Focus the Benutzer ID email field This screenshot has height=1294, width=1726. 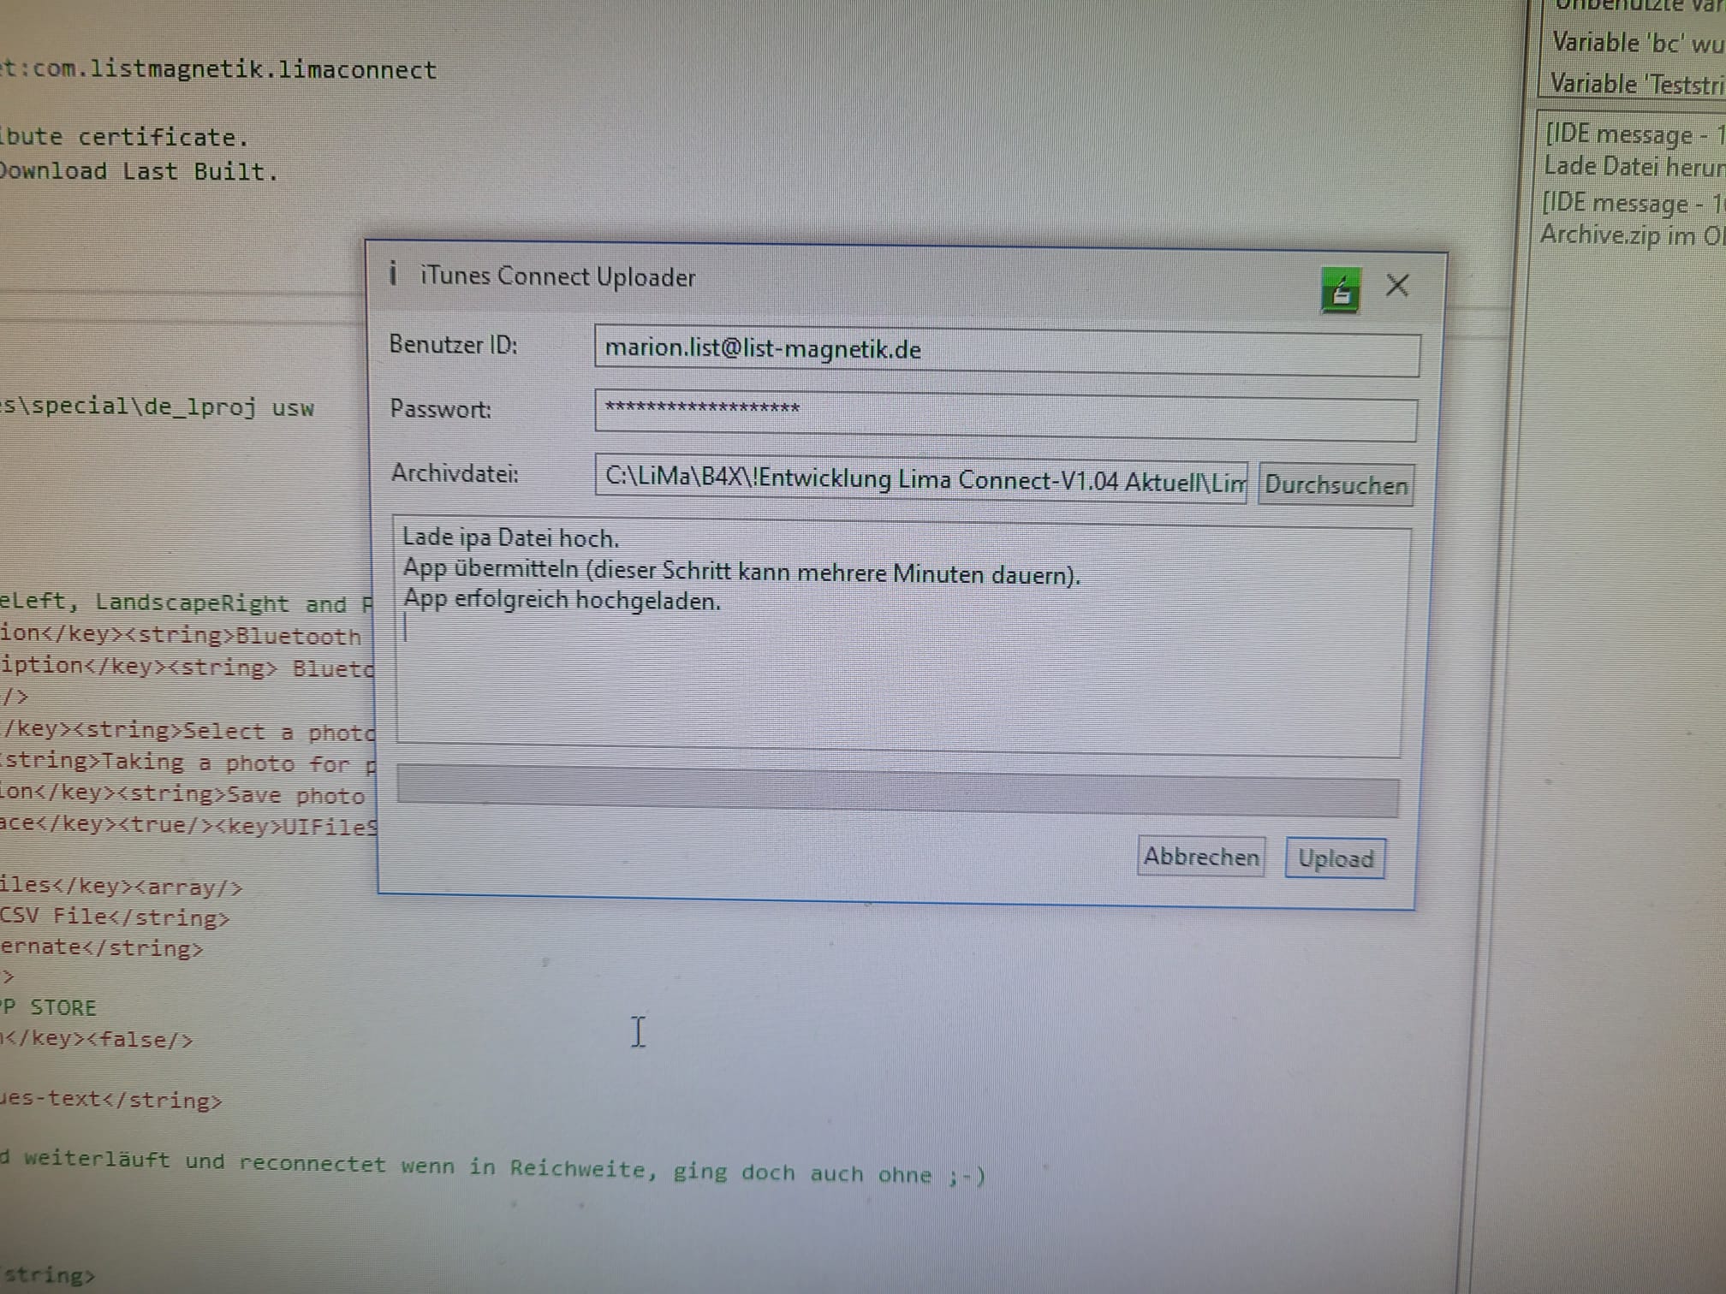(1006, 352)
